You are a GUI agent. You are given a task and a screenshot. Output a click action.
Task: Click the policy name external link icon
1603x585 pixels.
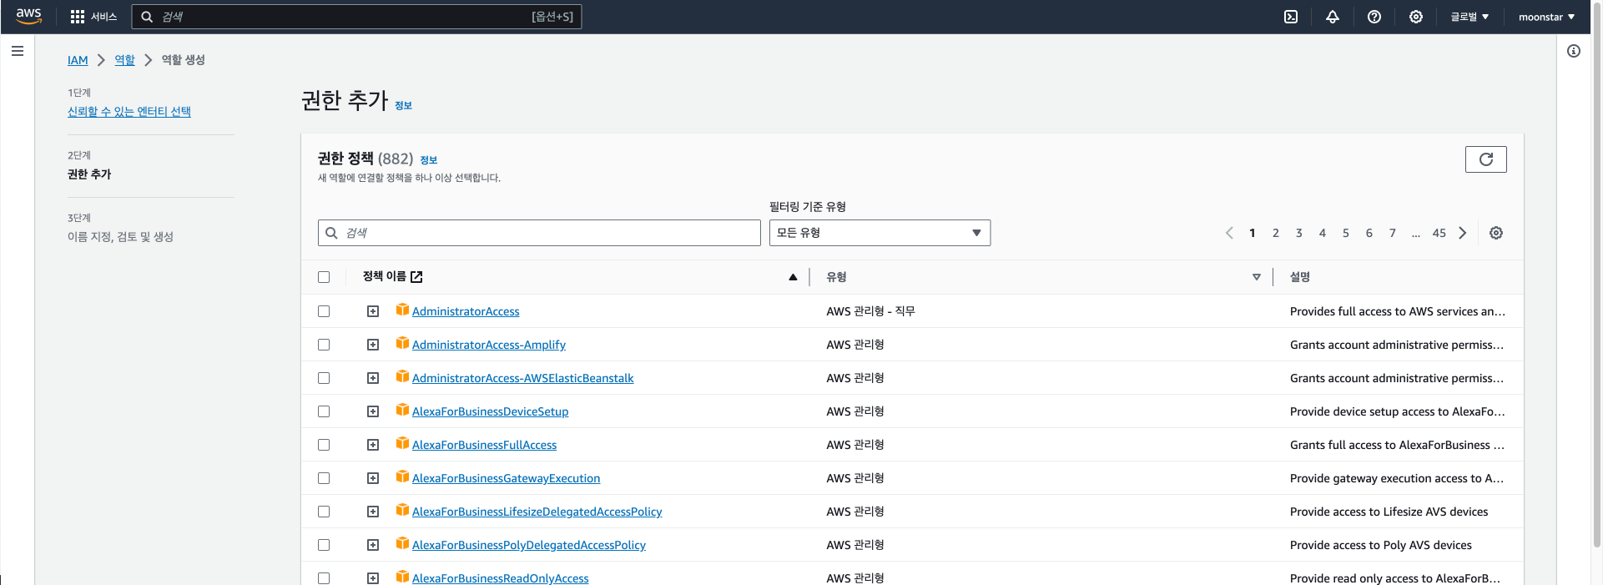tap(416, 277)
